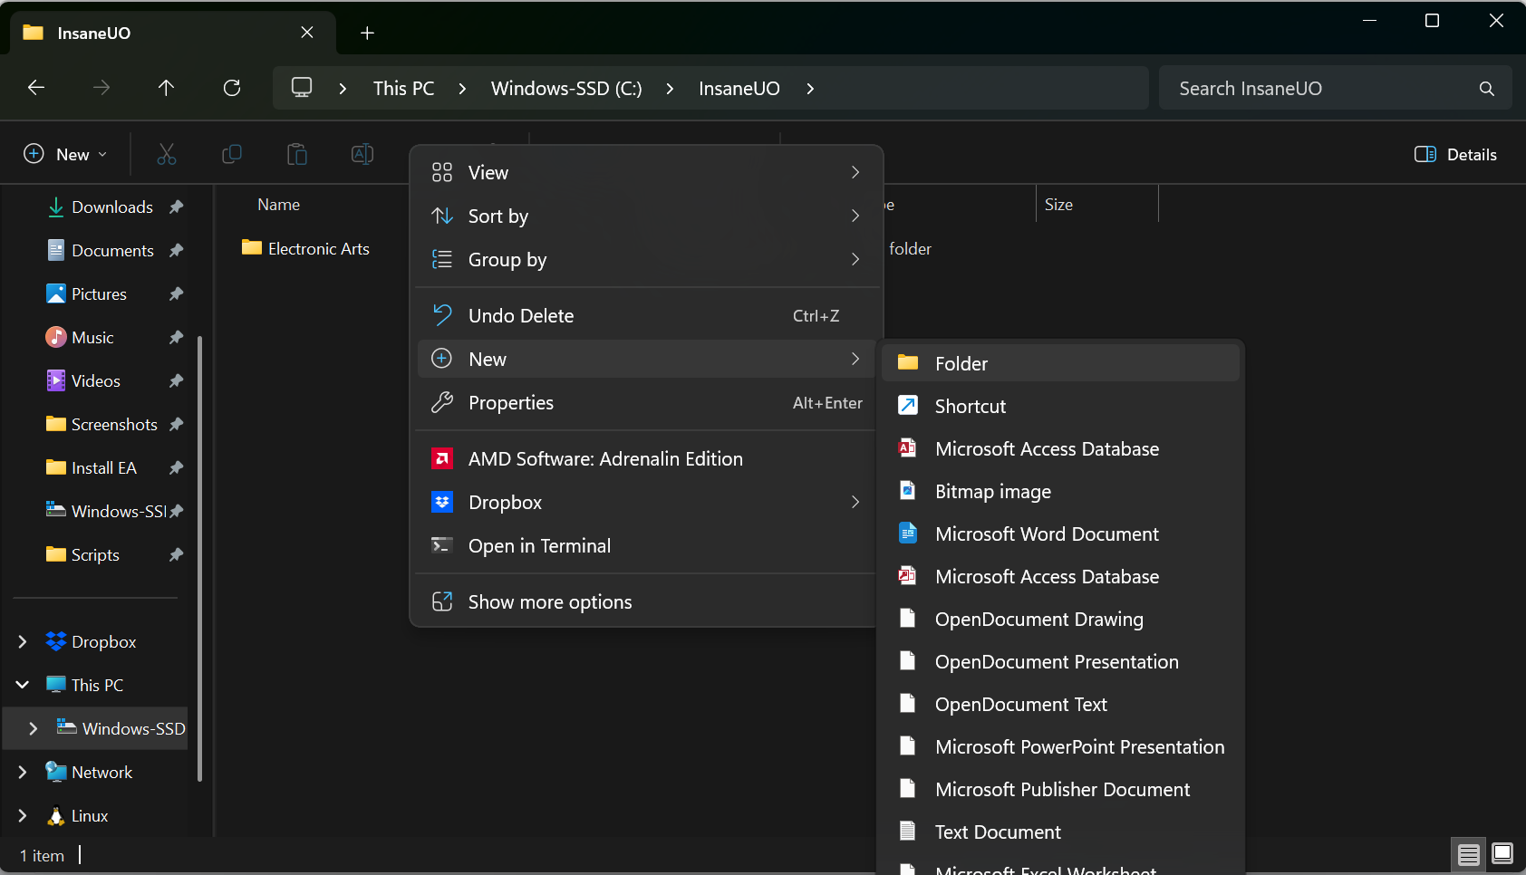Screen dimensions: 1526x875
Task: Toggle the Details pane button
Action: pyautogui.click(x=1455, y=155)
